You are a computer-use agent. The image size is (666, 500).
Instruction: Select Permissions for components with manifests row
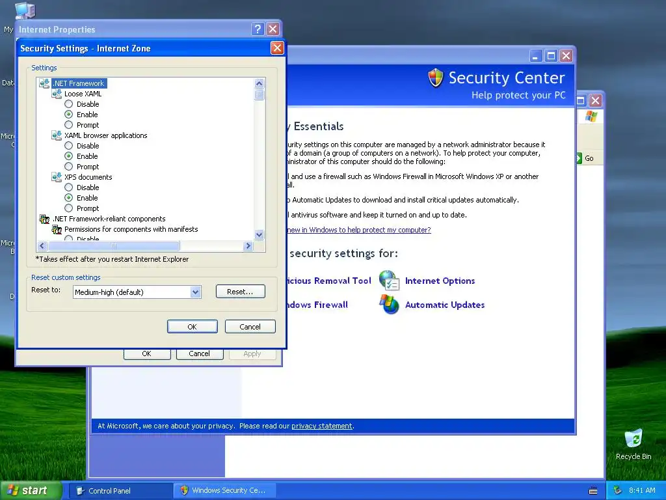[131, 229]
